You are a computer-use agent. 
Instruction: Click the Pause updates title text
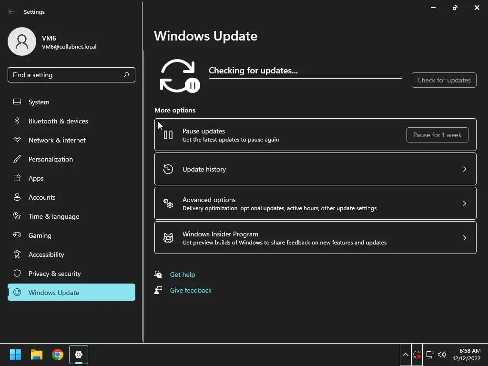click(203, 131)
